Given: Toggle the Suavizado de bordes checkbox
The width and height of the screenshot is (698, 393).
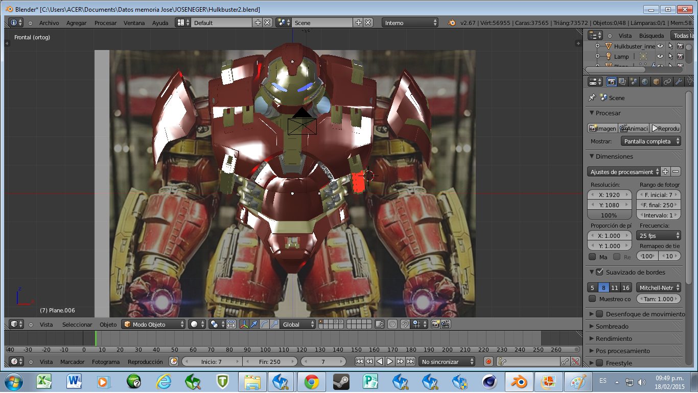Looking at the screenshot, I should coord(600,272).
